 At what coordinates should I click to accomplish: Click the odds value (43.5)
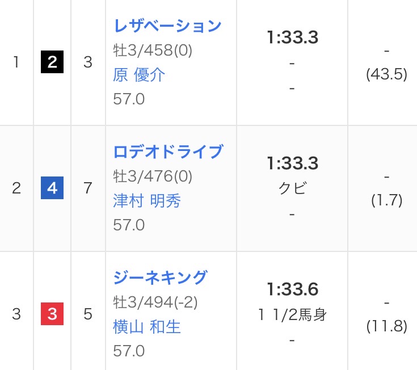click(x=386, y=75)
